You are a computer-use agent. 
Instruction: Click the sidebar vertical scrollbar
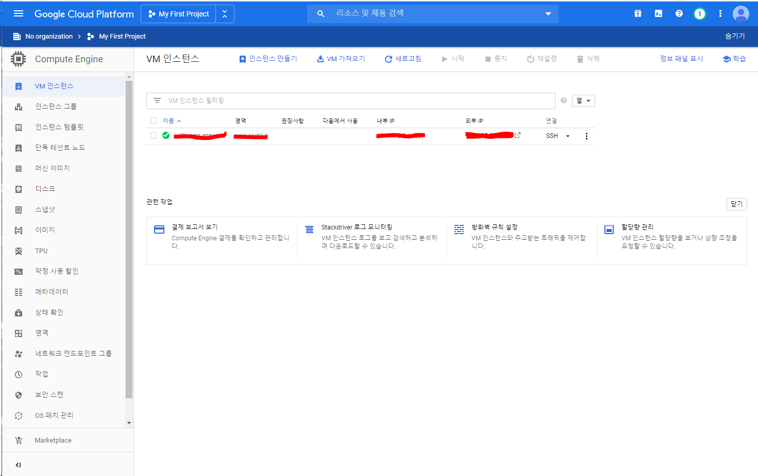tap(129, 239)
